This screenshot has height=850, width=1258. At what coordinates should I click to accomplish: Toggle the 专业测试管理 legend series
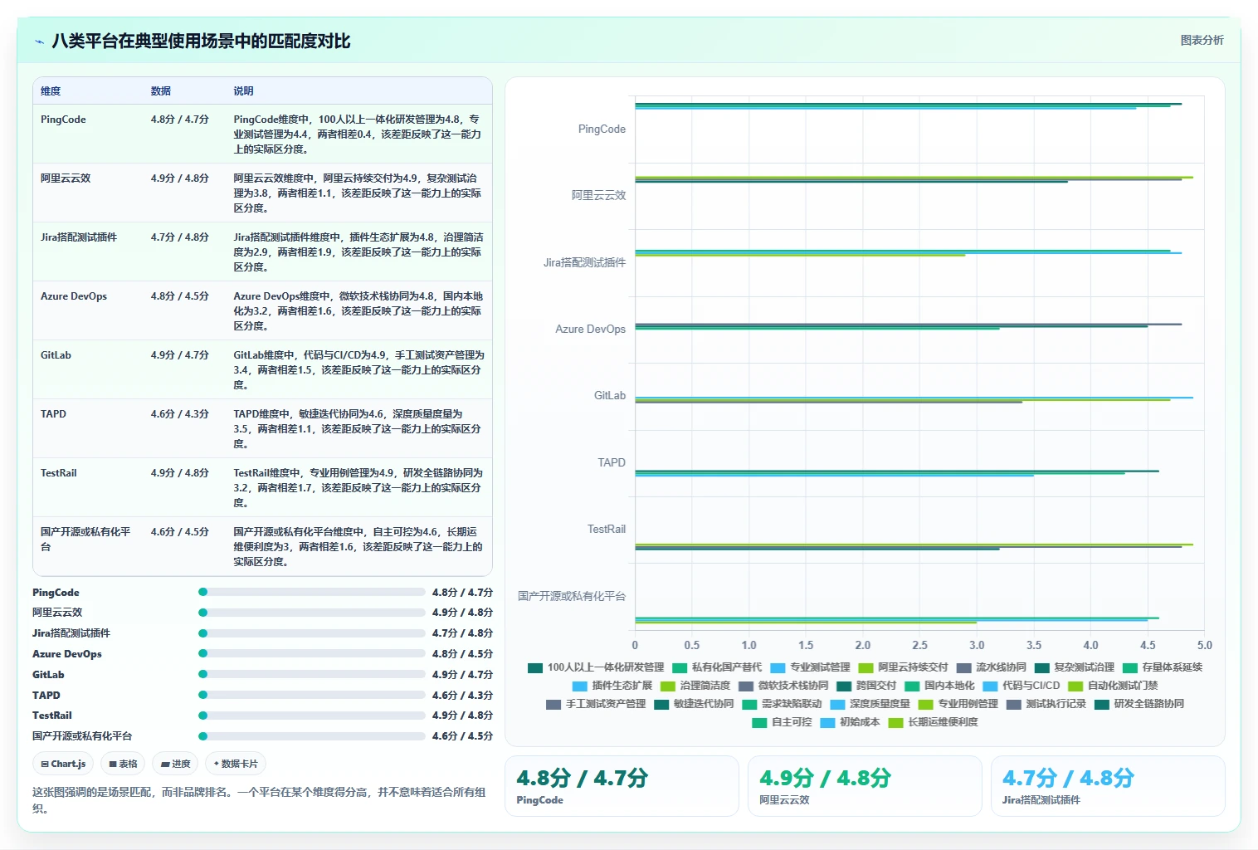click(810, 667)
